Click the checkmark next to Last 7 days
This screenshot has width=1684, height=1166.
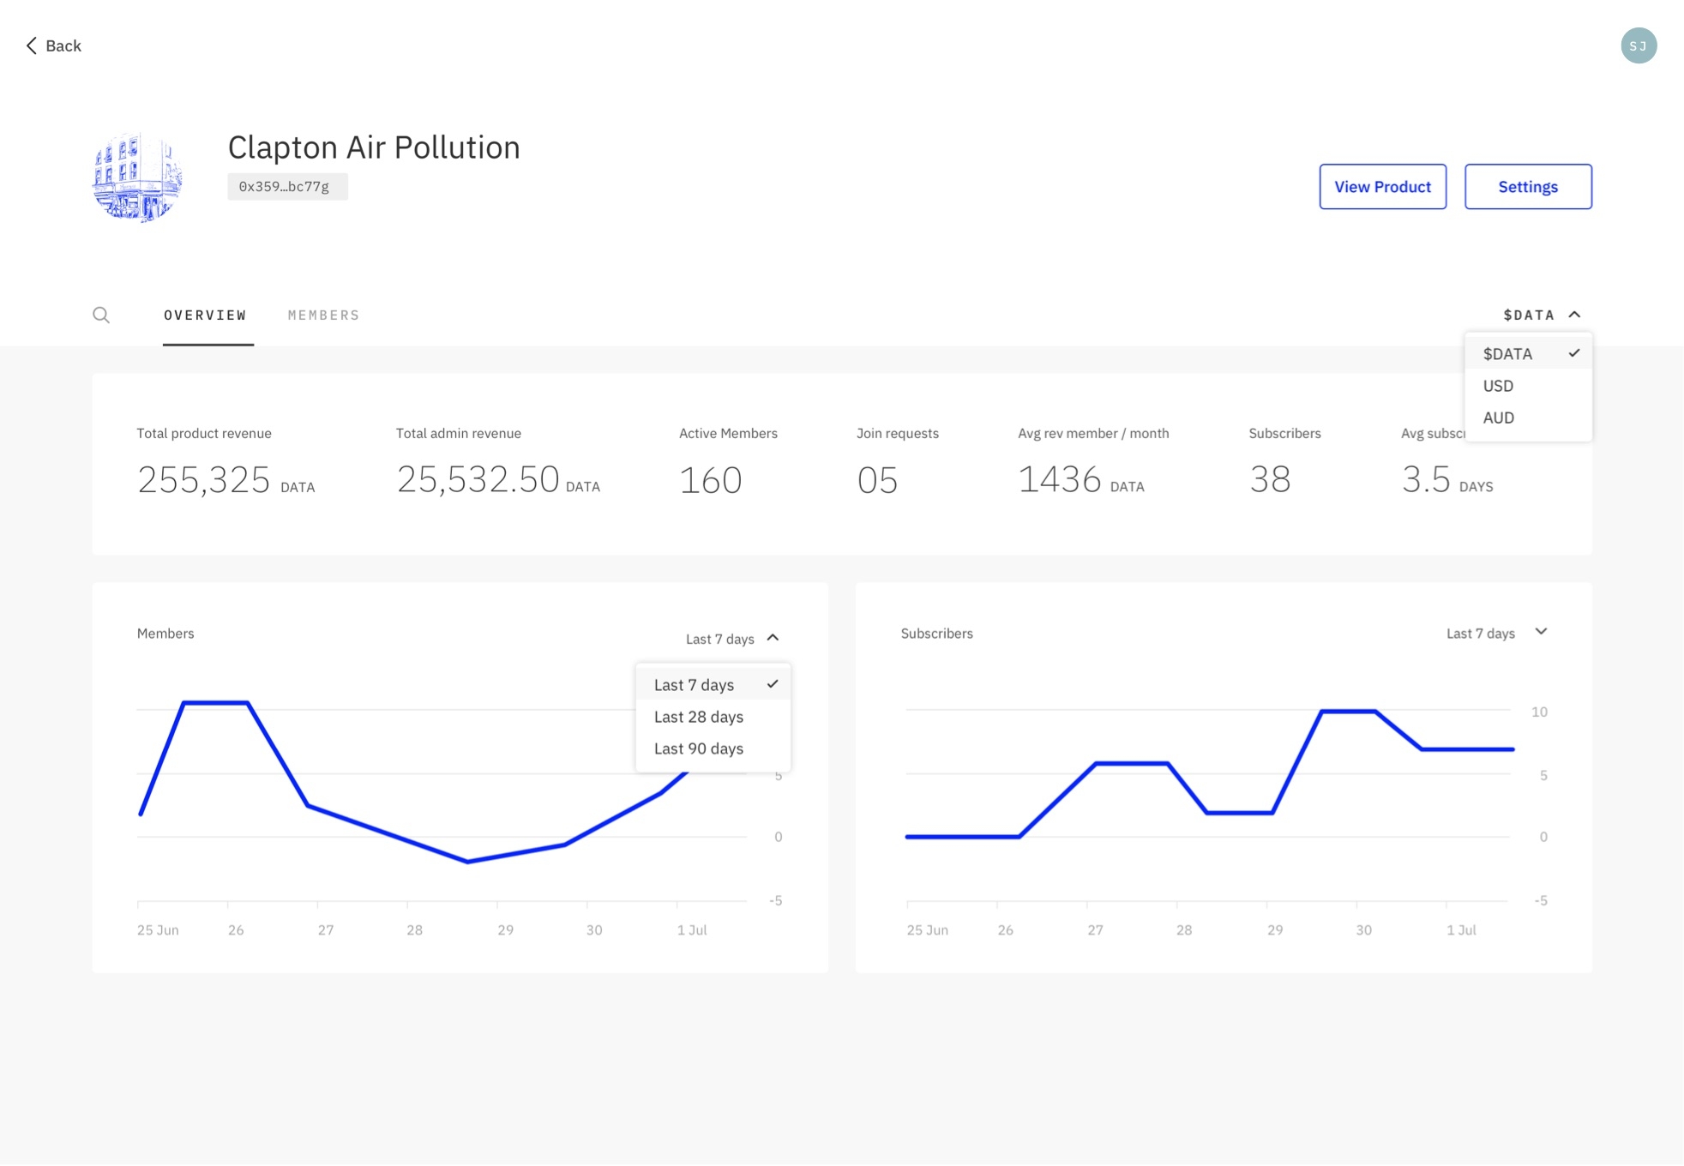[774, 683]
